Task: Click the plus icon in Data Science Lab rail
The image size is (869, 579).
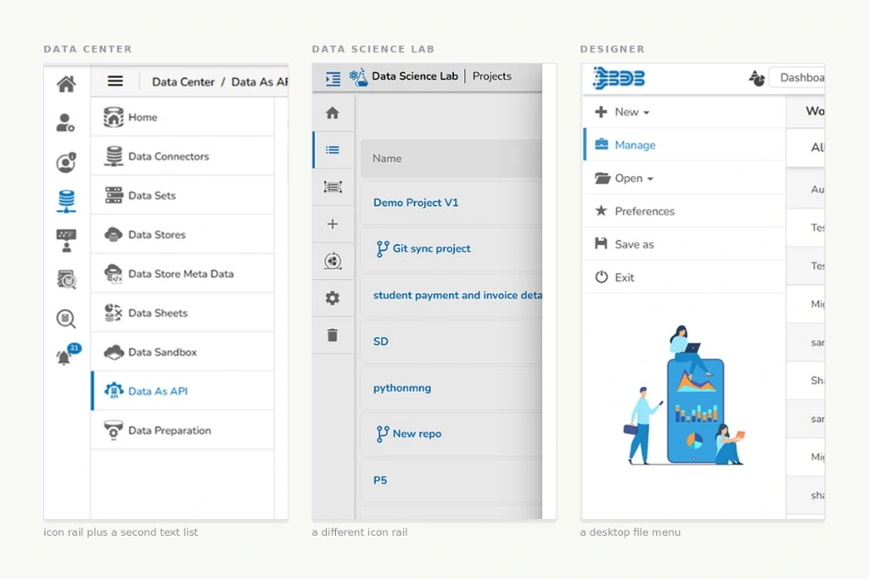Action: coord(333,224)
